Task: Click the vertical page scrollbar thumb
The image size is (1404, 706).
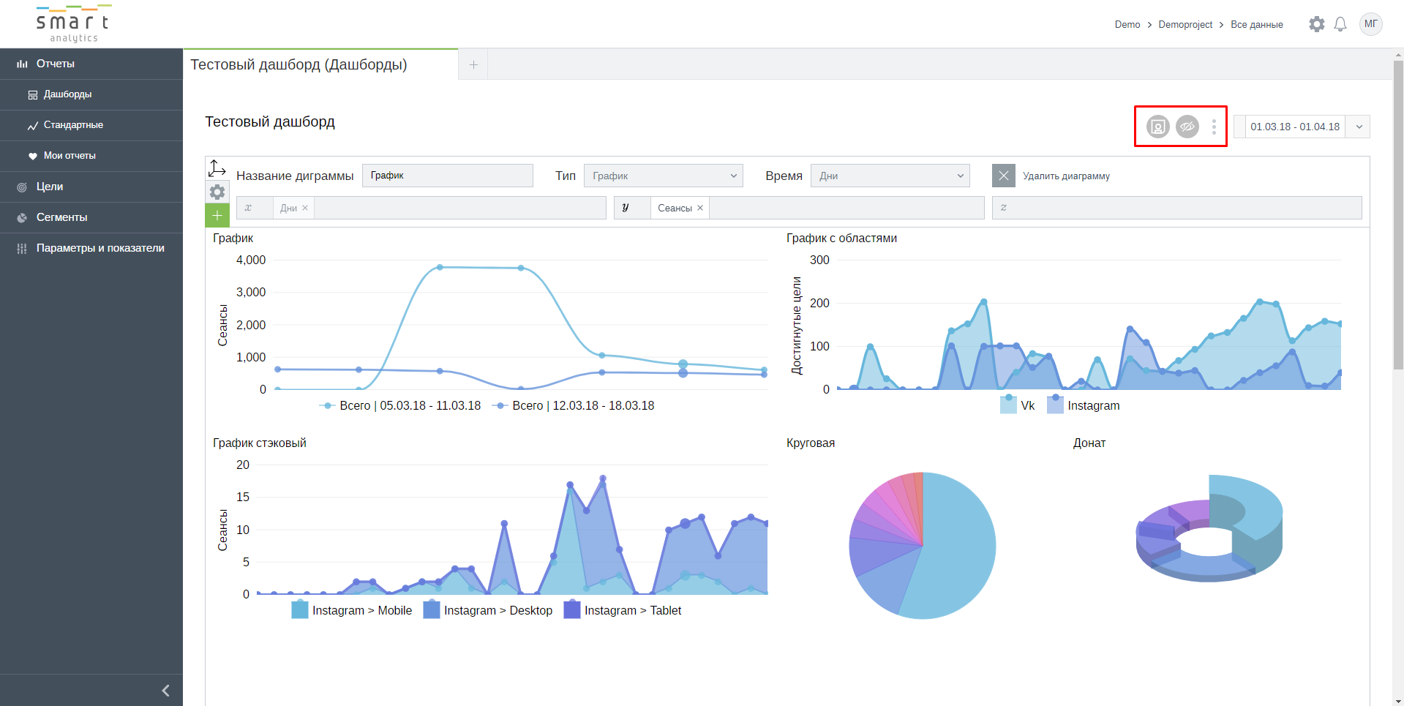Action: 1398,215
